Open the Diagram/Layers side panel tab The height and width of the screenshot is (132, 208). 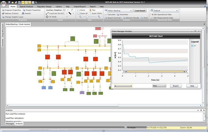click(2, 31)
